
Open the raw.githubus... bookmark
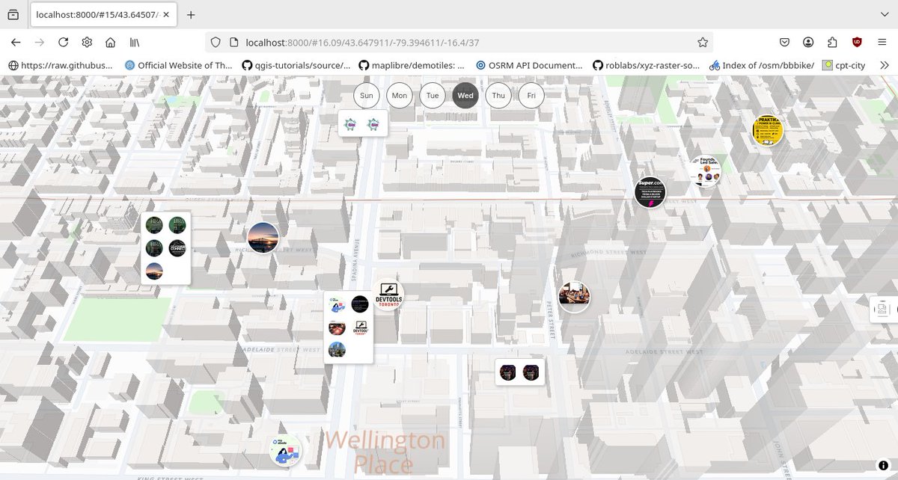[x=61, y=65]
